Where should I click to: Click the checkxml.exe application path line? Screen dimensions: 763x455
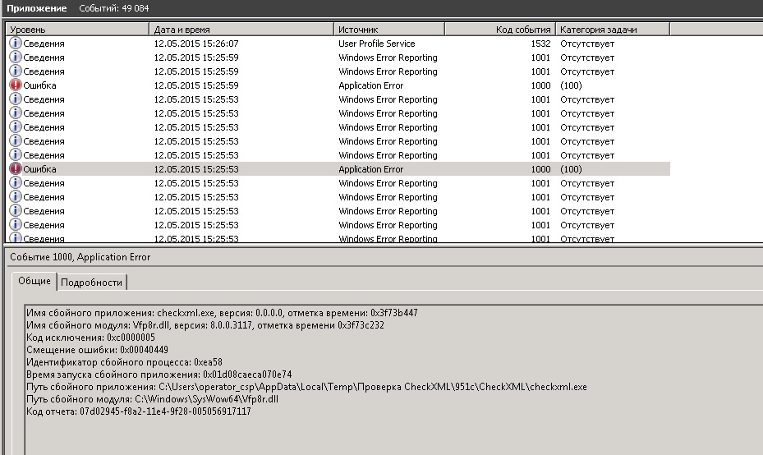306,387
